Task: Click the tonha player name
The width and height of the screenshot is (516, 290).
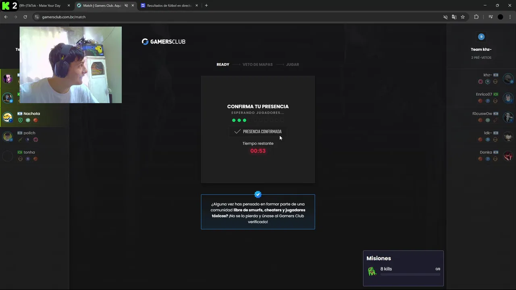Action: tap(29, 152)
